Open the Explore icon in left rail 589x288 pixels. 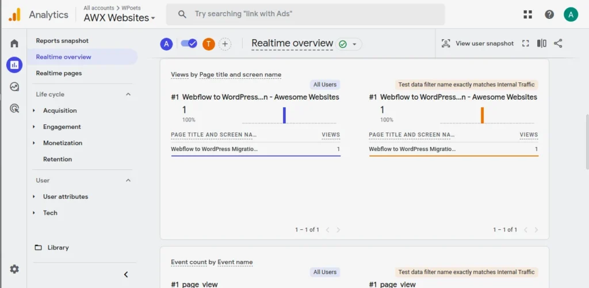pyautogui.click(x=14, y=87)
